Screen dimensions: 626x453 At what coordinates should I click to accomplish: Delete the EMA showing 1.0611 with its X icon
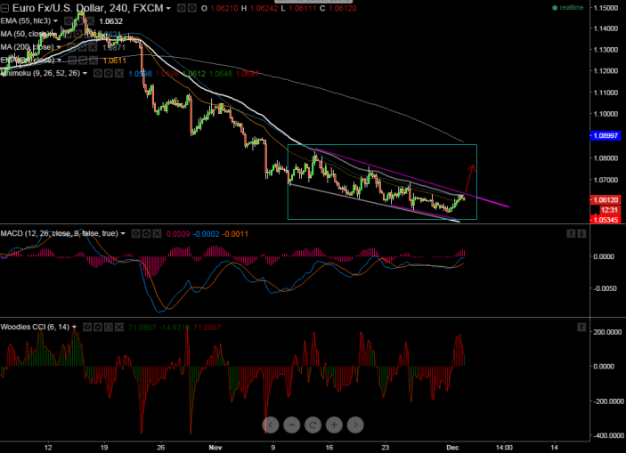pyautogui.click(x=93, y=61)
